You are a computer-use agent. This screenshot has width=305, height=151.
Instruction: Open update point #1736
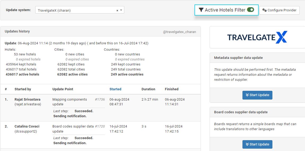click(100, 100)
